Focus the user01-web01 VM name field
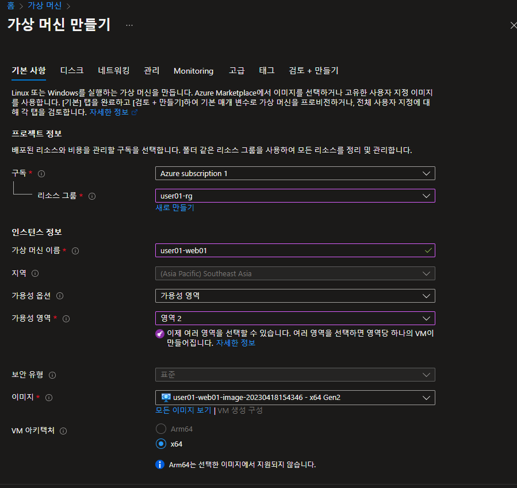Image resolution: width=517 pixels, height=488 pixels. [295, 250]
